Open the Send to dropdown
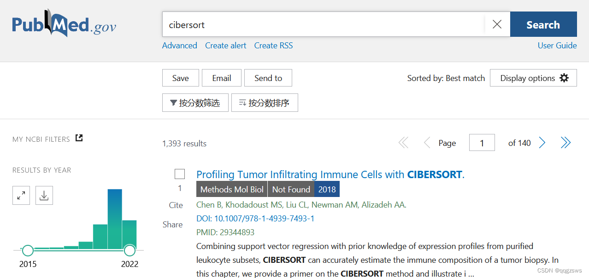This screenshot has width=589, height=278. (268, 78)
